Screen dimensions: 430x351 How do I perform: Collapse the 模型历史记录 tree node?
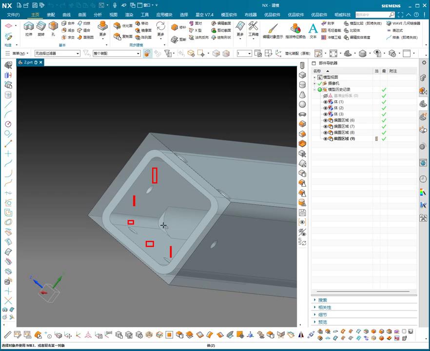pos(314,90)
